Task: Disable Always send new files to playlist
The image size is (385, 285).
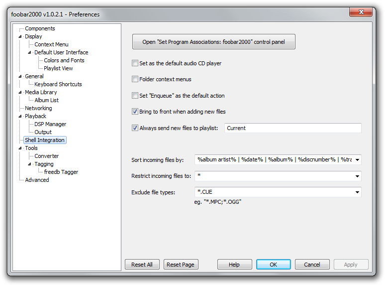Action: click(x=135, y=128)
